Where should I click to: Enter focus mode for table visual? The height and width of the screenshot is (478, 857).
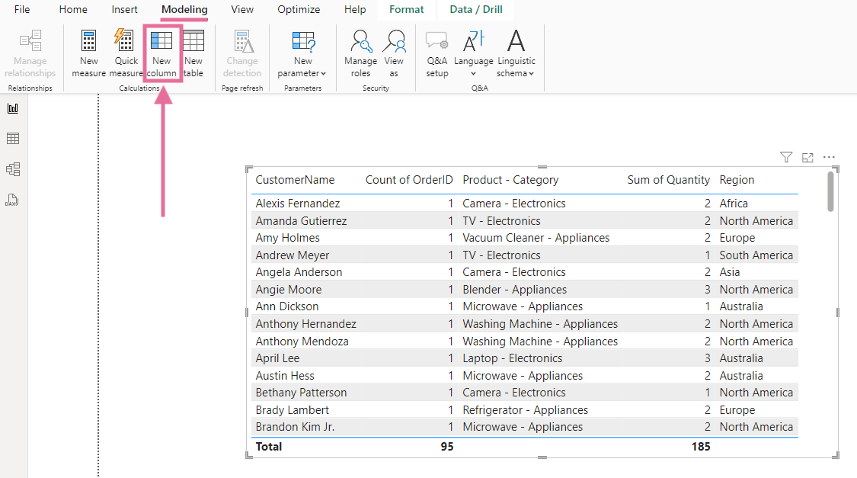click(807, 157)
